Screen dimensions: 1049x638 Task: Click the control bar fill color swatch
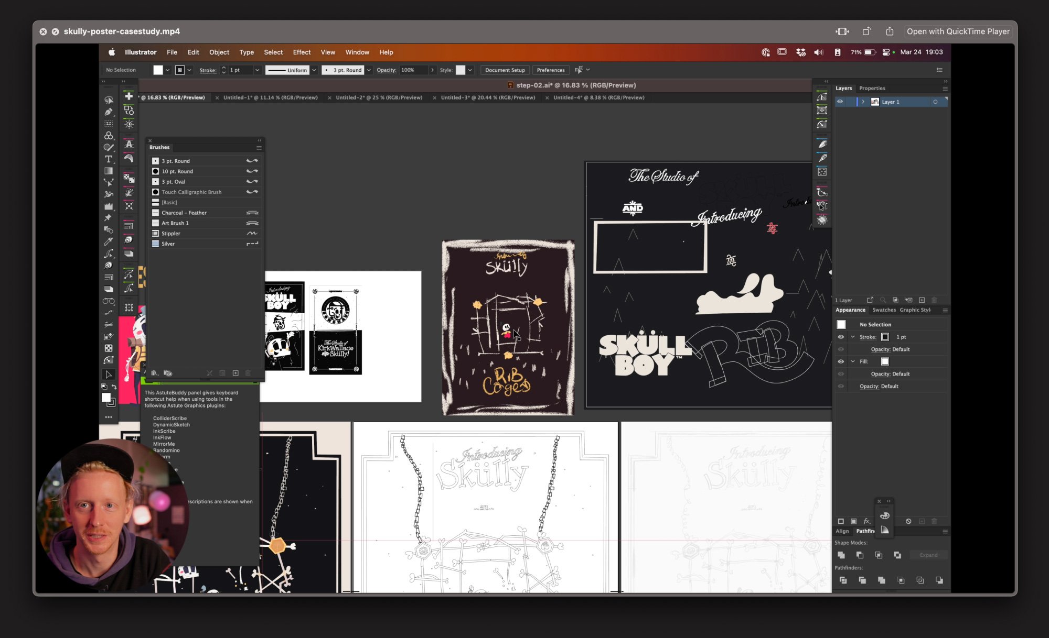point(158,70)
